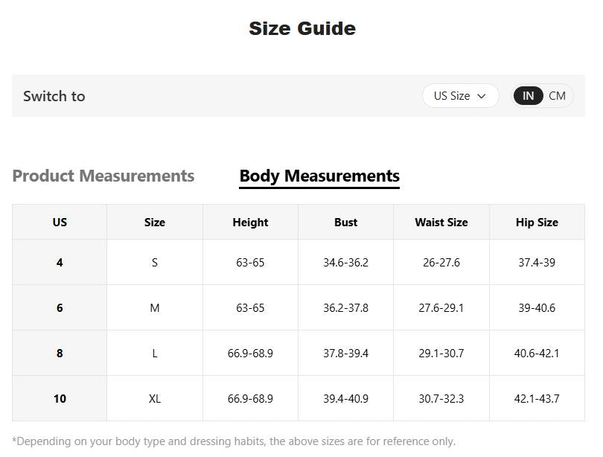Click the chevron arrow beside US Size
This screenshot has width=603, height=457.
482,96
